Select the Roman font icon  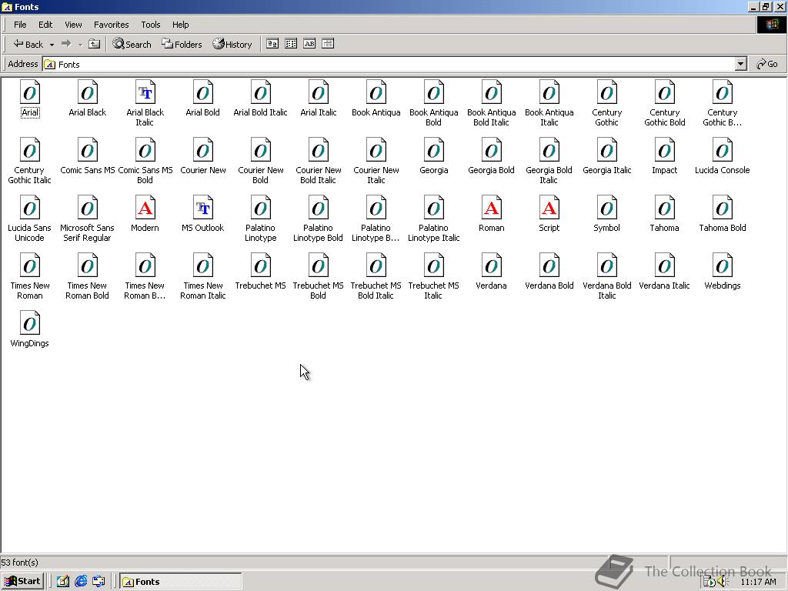pos(491,214)
